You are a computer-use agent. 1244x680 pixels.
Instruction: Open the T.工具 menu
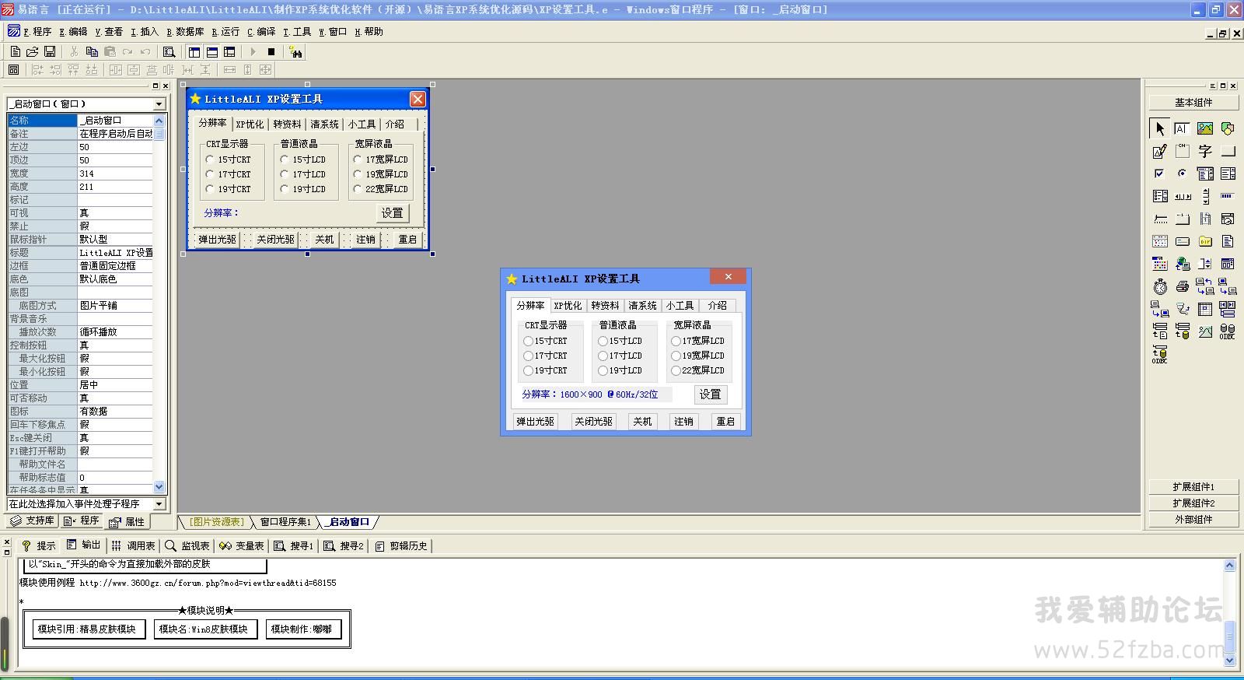[x=297, y=32]
